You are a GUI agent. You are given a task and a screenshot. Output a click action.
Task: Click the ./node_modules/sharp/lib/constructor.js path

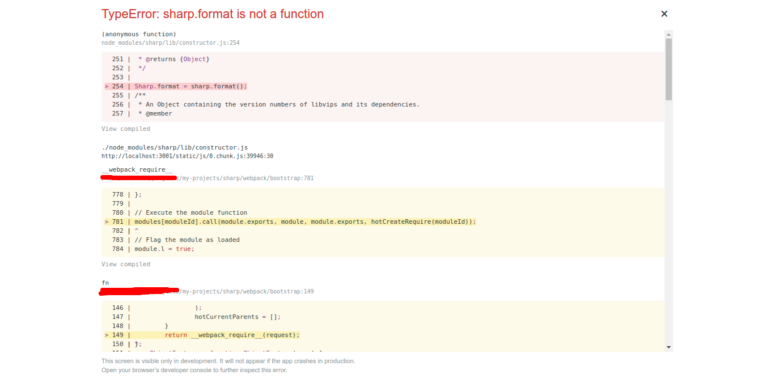pos(174,147)
